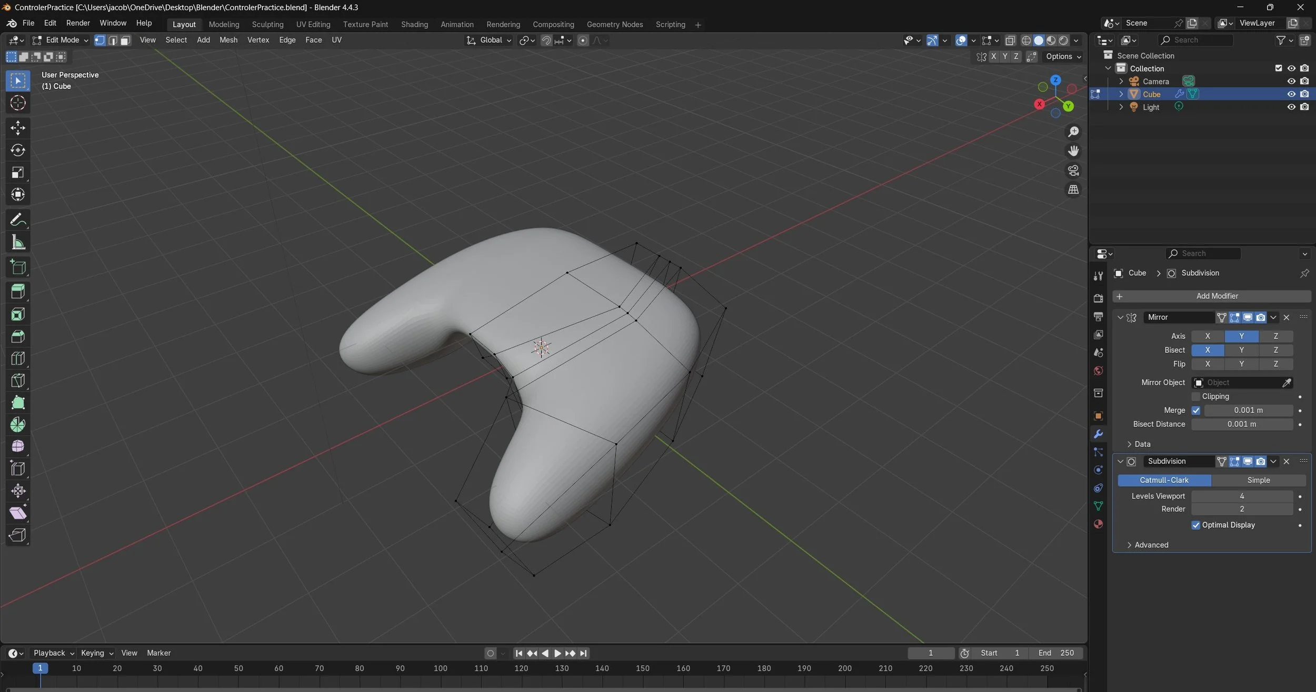This screenshot has height=692, width=1316.
Task: Click the Levels Viewport value field
Action: pos(1241,496)
